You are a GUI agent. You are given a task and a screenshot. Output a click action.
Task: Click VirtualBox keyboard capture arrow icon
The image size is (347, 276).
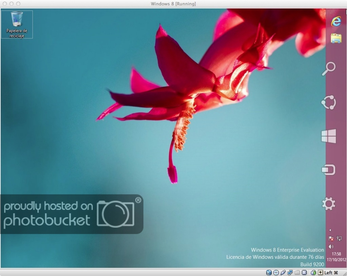[x=321, y=273]
